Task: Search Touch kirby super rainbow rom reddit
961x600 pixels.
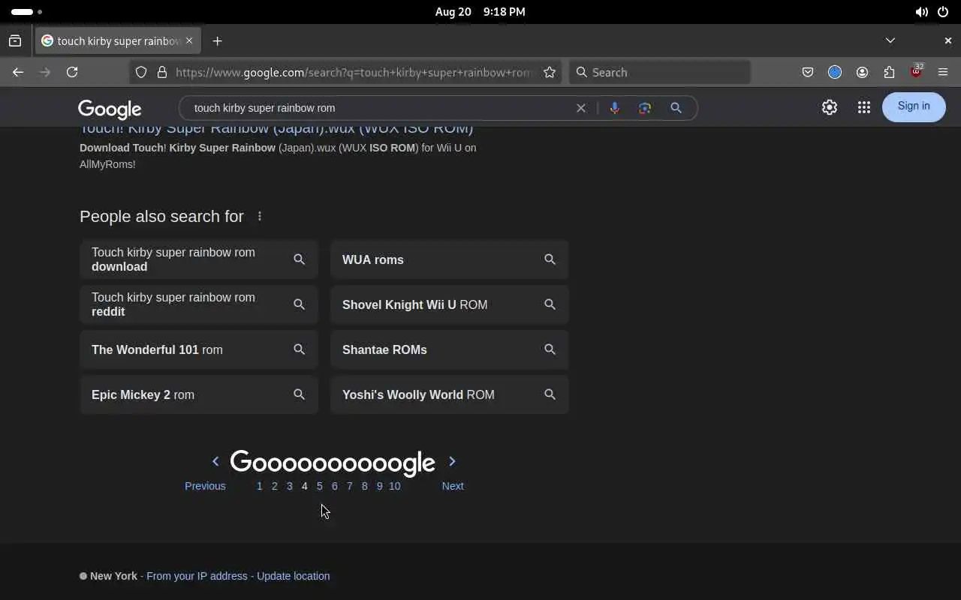Action: click(199, 304)
